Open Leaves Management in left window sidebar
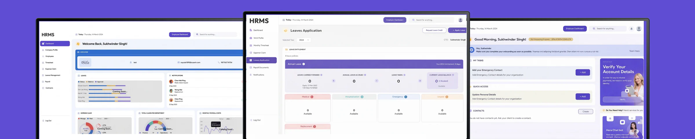The image size is (695, 139). [x=52, y=75]
